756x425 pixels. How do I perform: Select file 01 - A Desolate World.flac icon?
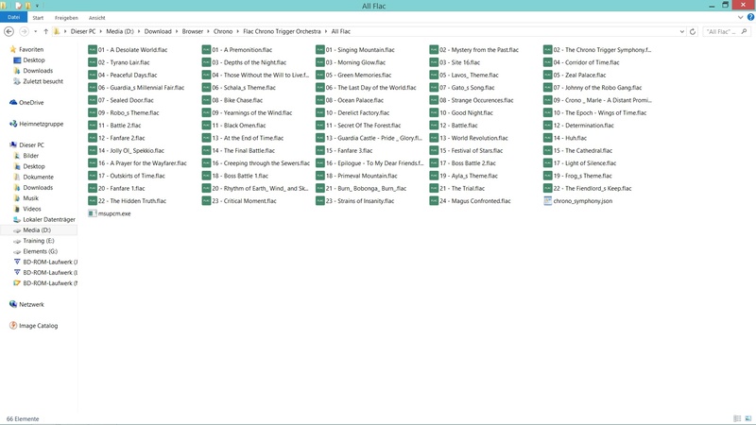(93, 50)
